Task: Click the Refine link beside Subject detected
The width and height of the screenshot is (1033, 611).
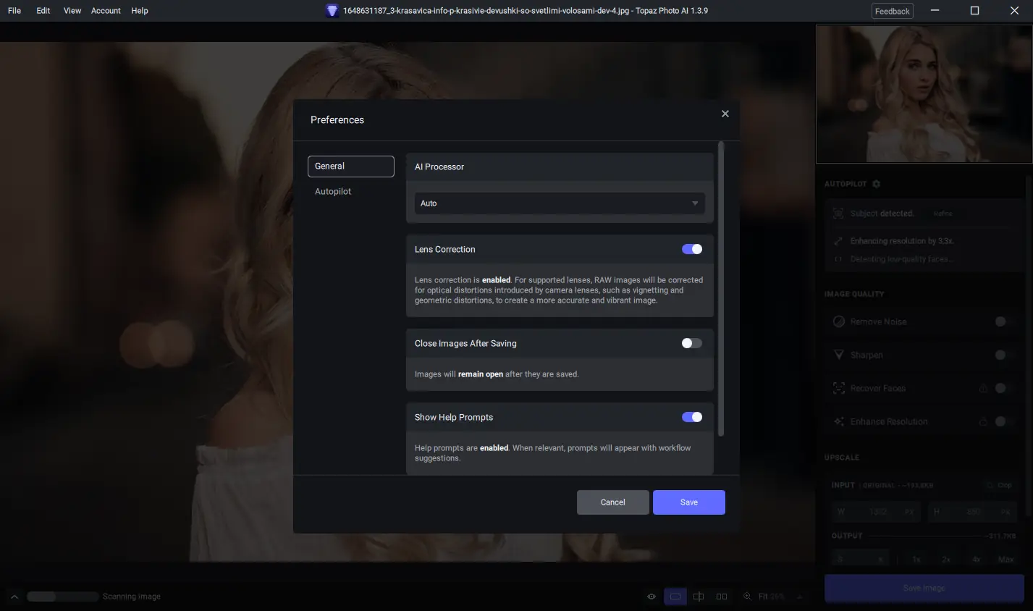Action: coord(943,214)
